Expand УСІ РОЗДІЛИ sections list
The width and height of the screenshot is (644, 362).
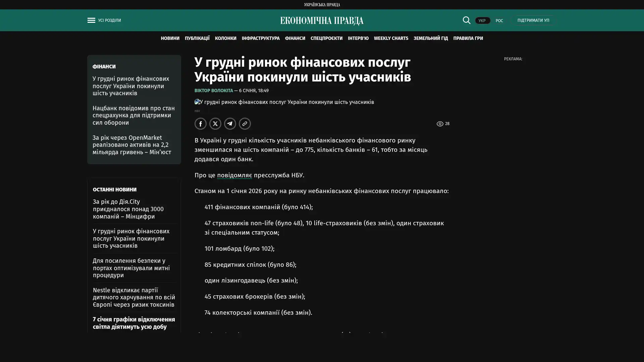pyautogui.click(x=109, y=20)
